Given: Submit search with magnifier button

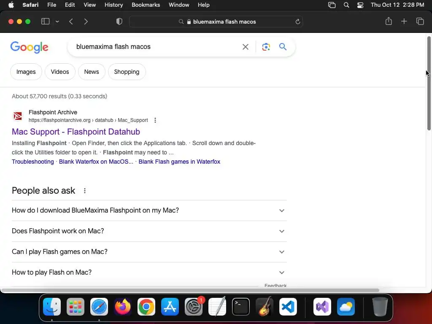Looking at the screenshot, I should [x=283, y=46].
